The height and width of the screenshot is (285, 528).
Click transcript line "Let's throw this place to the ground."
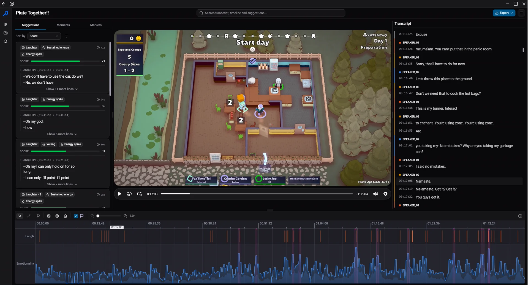coord(444,79)
